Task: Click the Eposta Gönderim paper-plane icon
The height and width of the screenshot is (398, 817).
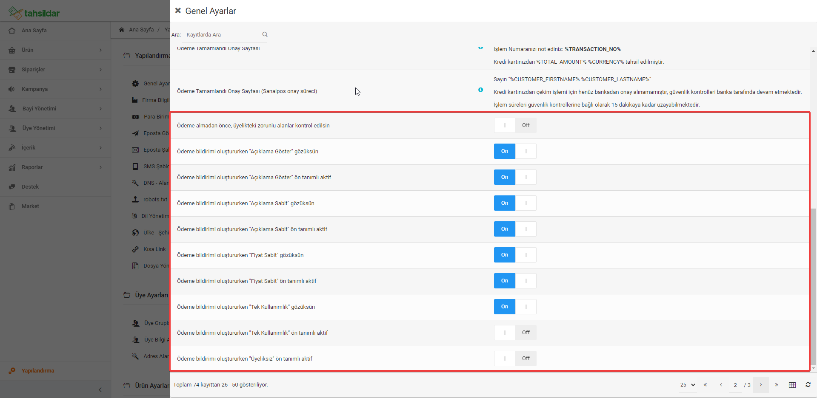Action: 135,133
